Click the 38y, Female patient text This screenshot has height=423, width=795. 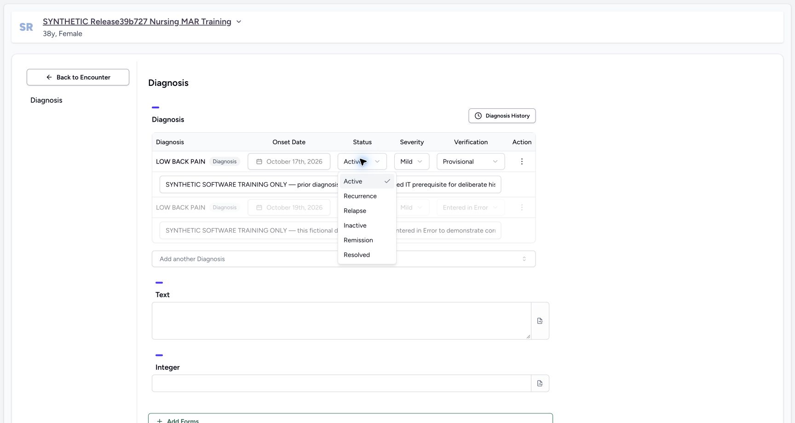(63, 34)
